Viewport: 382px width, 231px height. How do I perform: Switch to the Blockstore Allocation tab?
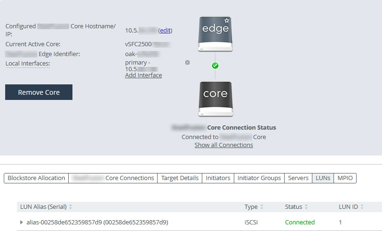[36, 178]
